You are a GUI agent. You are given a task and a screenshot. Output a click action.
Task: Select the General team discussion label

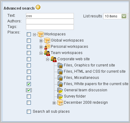coord(85,90)
